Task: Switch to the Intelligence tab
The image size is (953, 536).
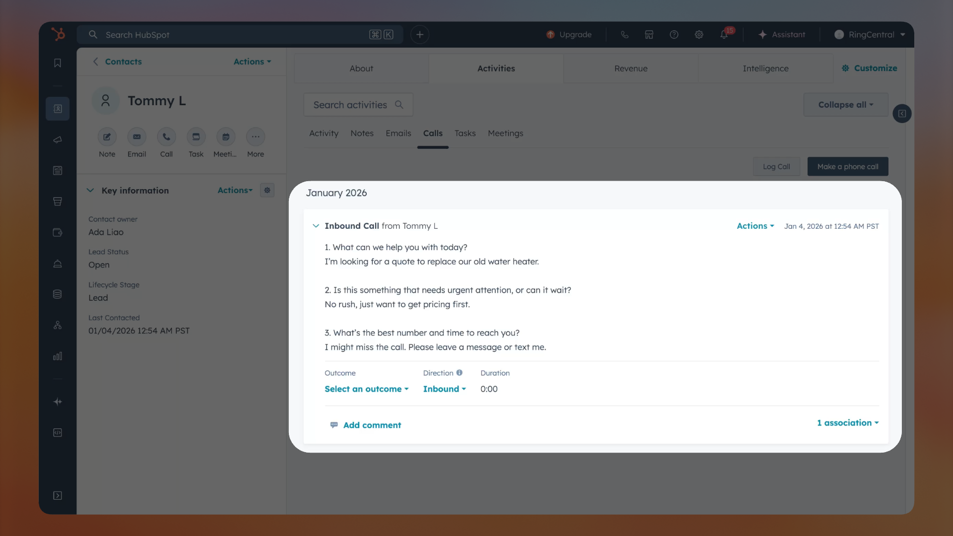Action: [765, 68]
